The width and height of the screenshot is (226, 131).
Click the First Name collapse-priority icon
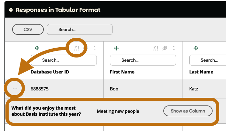click(x=156, y=48)
